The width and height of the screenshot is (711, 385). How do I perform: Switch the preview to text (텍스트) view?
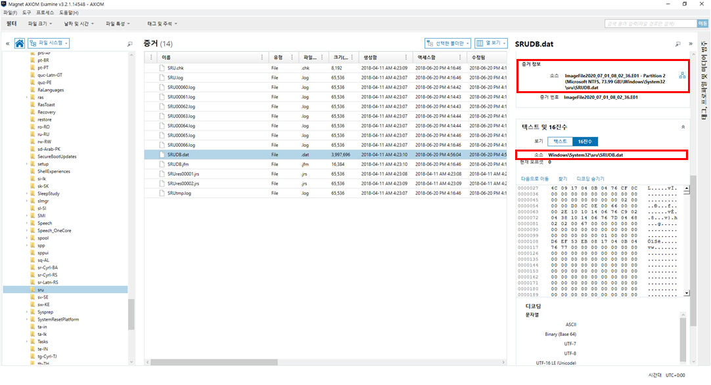pyautogui.click(x=560, y=141)
